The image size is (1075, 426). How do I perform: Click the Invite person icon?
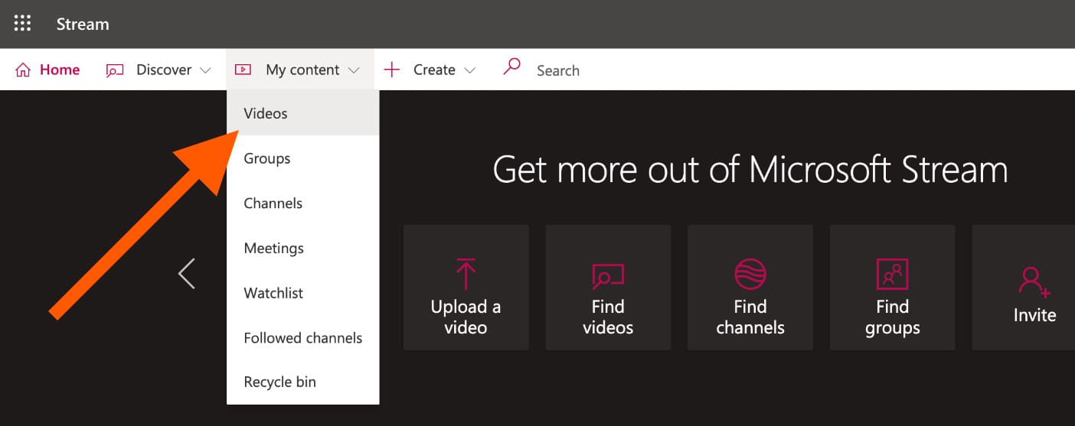click(1034, 281)
